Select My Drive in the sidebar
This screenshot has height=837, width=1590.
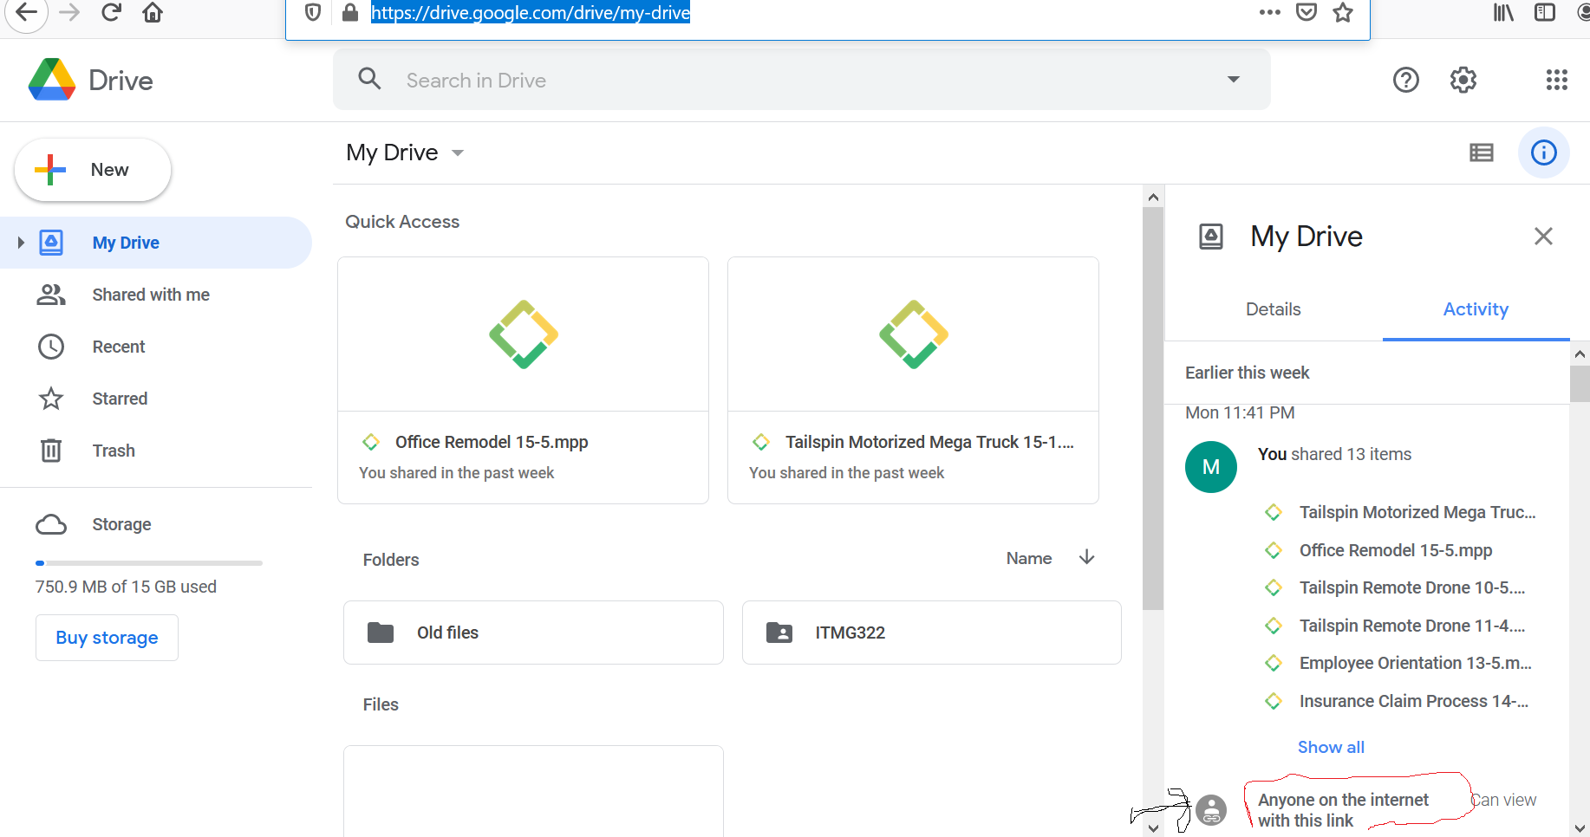click(x=156, y=243)
